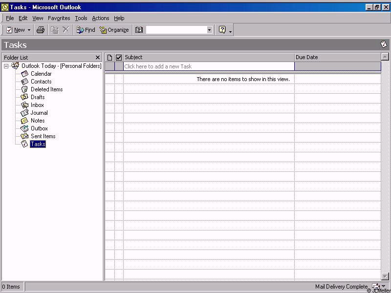
Task: Open the Tools menu
Action: click(x=81, y=18)
